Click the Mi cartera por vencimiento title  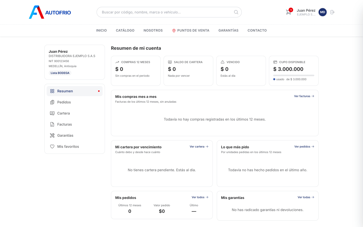[x=138, y=147]
